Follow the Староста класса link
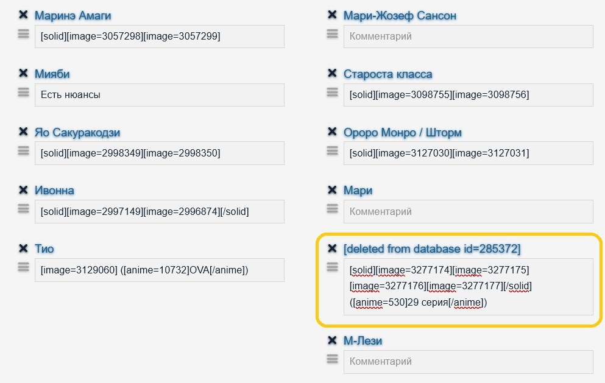 (387, 74)
